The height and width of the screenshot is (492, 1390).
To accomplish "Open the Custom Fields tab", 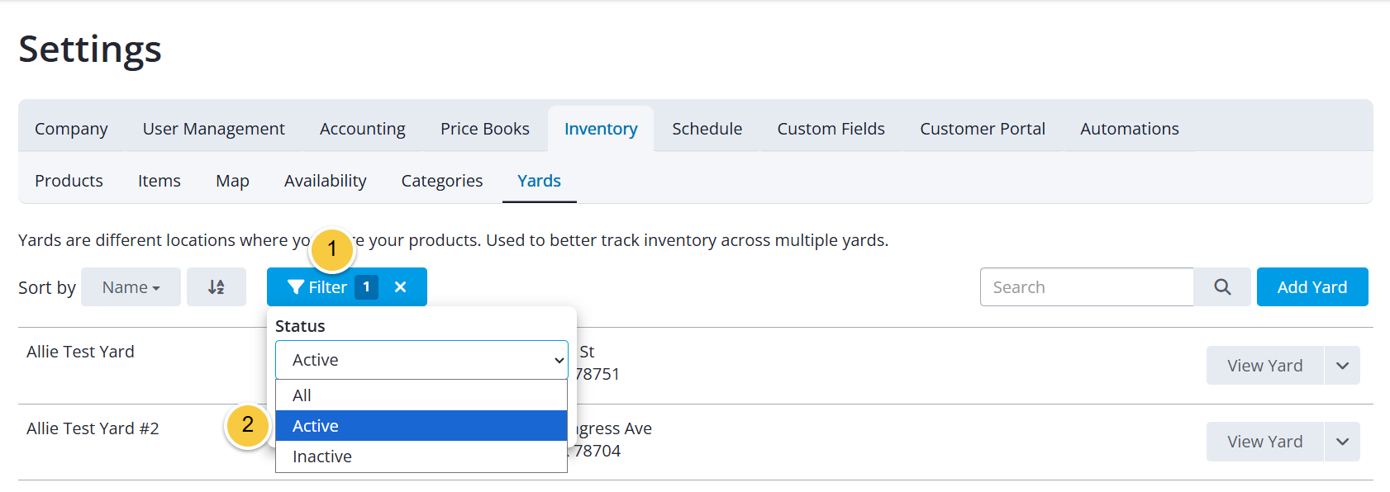I will pos(831,129).
